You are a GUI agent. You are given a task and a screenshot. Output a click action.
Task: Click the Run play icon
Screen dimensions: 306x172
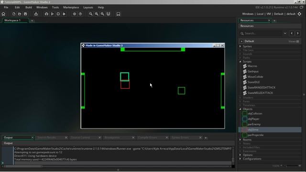52,14
